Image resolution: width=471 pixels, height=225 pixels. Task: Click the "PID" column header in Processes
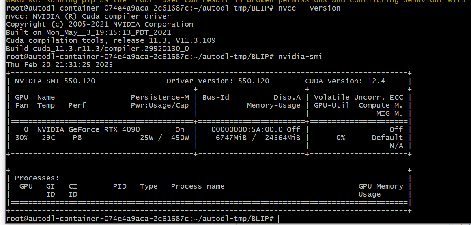[120, 186]
